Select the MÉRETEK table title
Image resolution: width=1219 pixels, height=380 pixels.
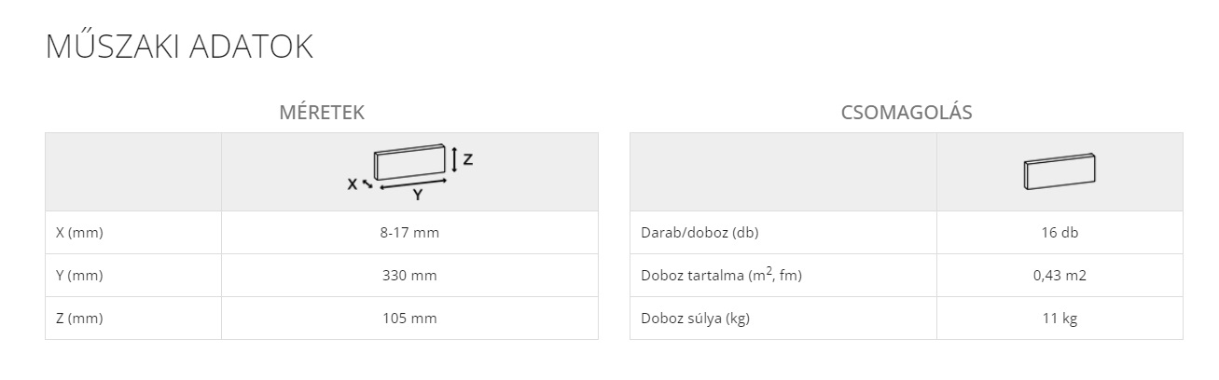coord(322,113)
